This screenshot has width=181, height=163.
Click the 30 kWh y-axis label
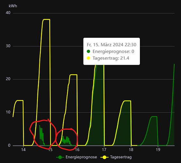tap(8, 46)
